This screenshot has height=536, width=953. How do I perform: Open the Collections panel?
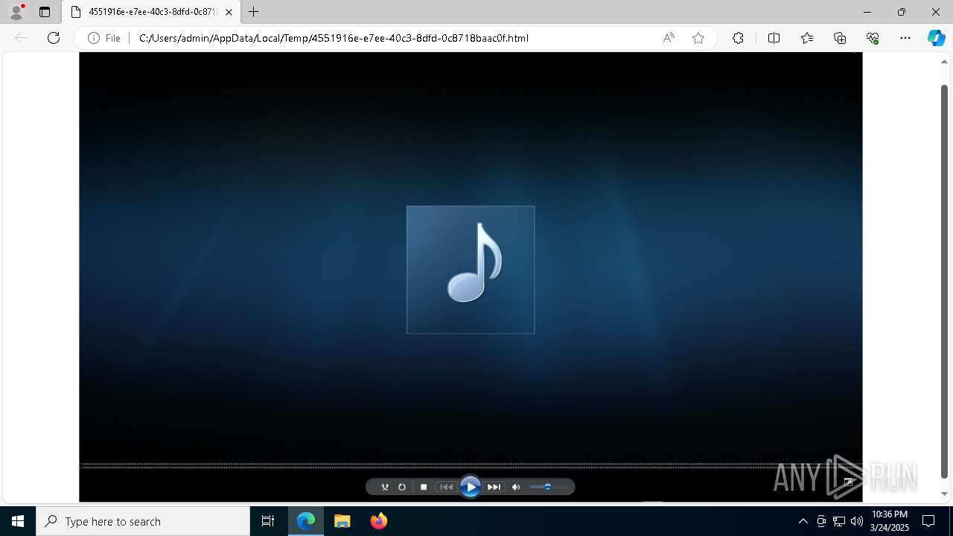coord(840,38)
